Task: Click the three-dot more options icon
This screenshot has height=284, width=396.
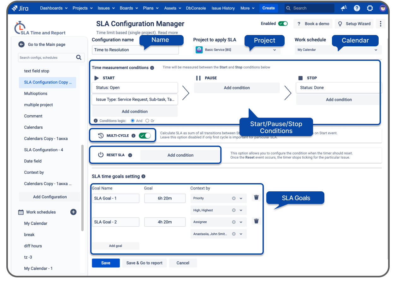Action: 381,24
